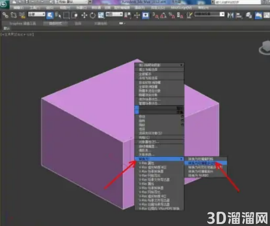Switch to the Graphite 建模工具 tab
The height and width of the screenshot is (226, 270).
point(23,24)
